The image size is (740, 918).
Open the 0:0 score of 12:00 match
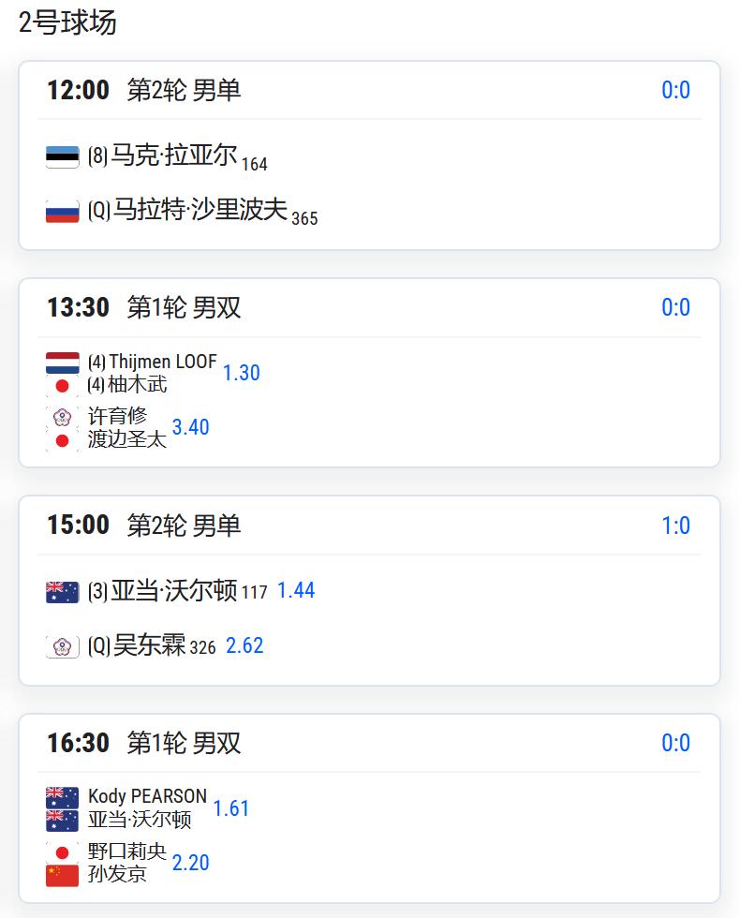click(675, 90)
